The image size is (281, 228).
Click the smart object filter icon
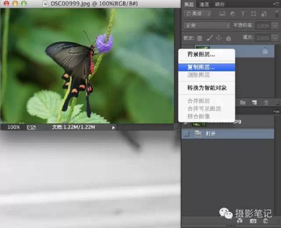click(x=264, y=14)
